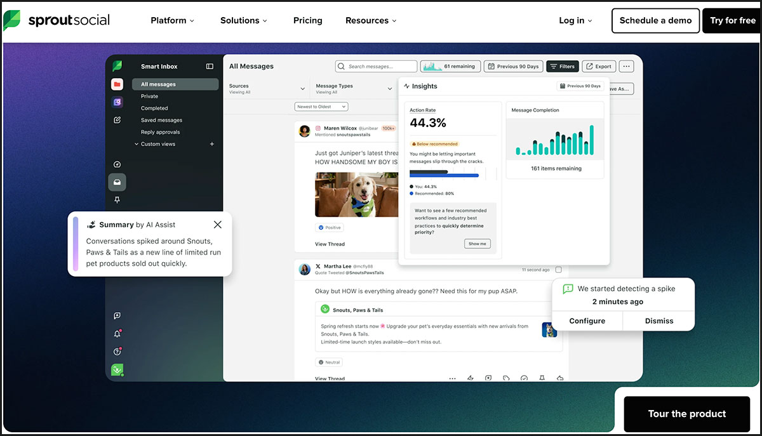Viewport: 762px width, 436px height.
Task: Click Try for free button
Action: tap(732, 20)
